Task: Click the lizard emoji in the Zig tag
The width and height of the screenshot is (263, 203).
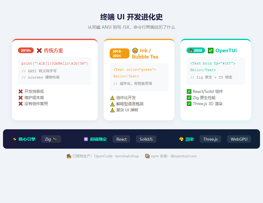Action: 55,139
